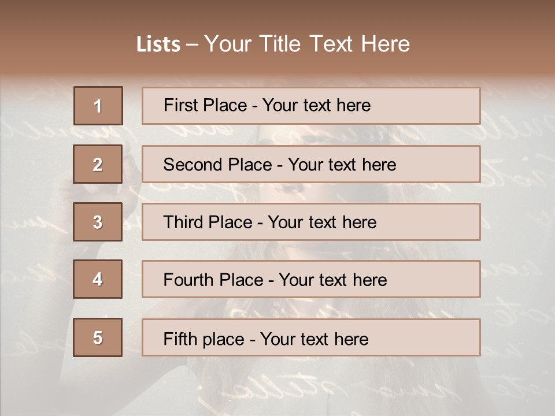Select the number 5 box
Image resolution: width=555 pixels, height=416 pixels.
coord(98,337)
